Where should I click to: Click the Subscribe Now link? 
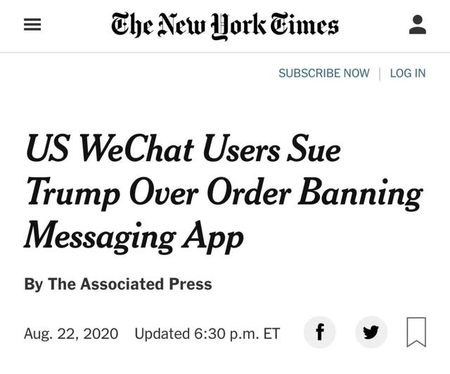[323, 73]
